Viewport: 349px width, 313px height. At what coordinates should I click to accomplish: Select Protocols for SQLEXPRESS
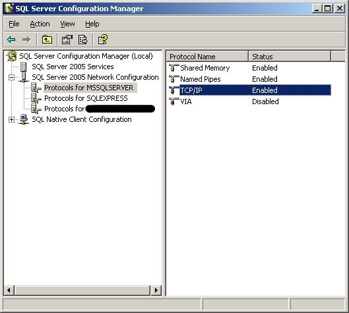86,98
